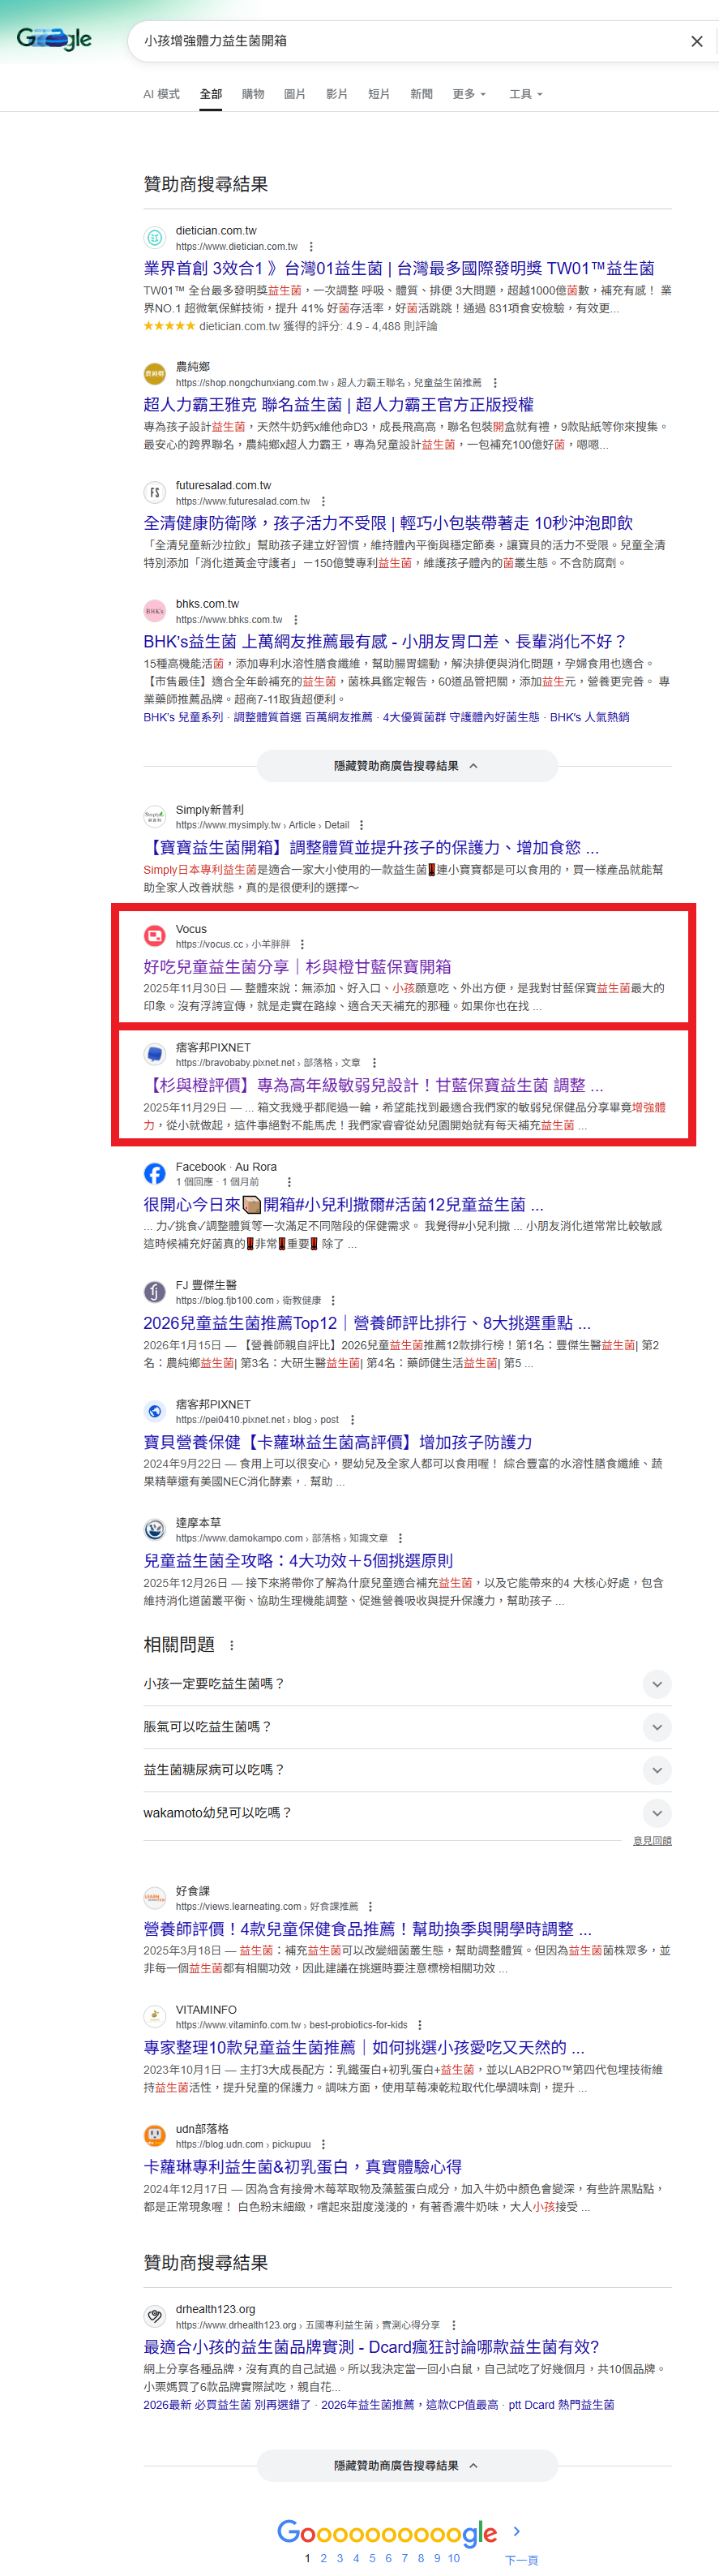
Task: Click the Google logo in the header
Action: [54, 39]
